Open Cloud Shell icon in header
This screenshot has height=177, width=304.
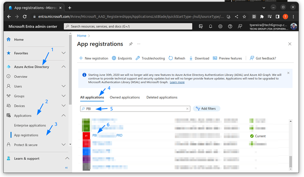pos(201,26)
